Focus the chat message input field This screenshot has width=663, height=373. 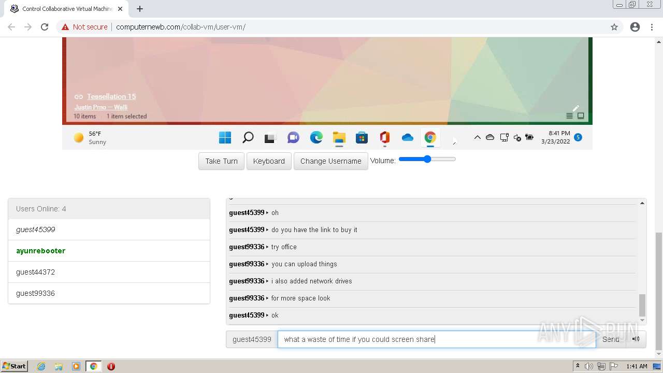(437, 339)
